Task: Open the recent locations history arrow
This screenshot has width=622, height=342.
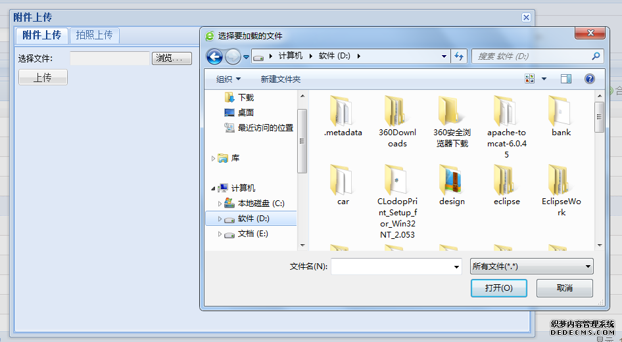Action: click(246, 57)
